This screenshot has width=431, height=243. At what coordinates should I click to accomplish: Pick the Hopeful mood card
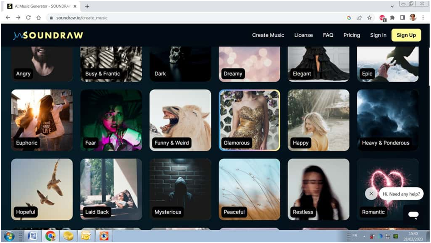click(42, 189)
